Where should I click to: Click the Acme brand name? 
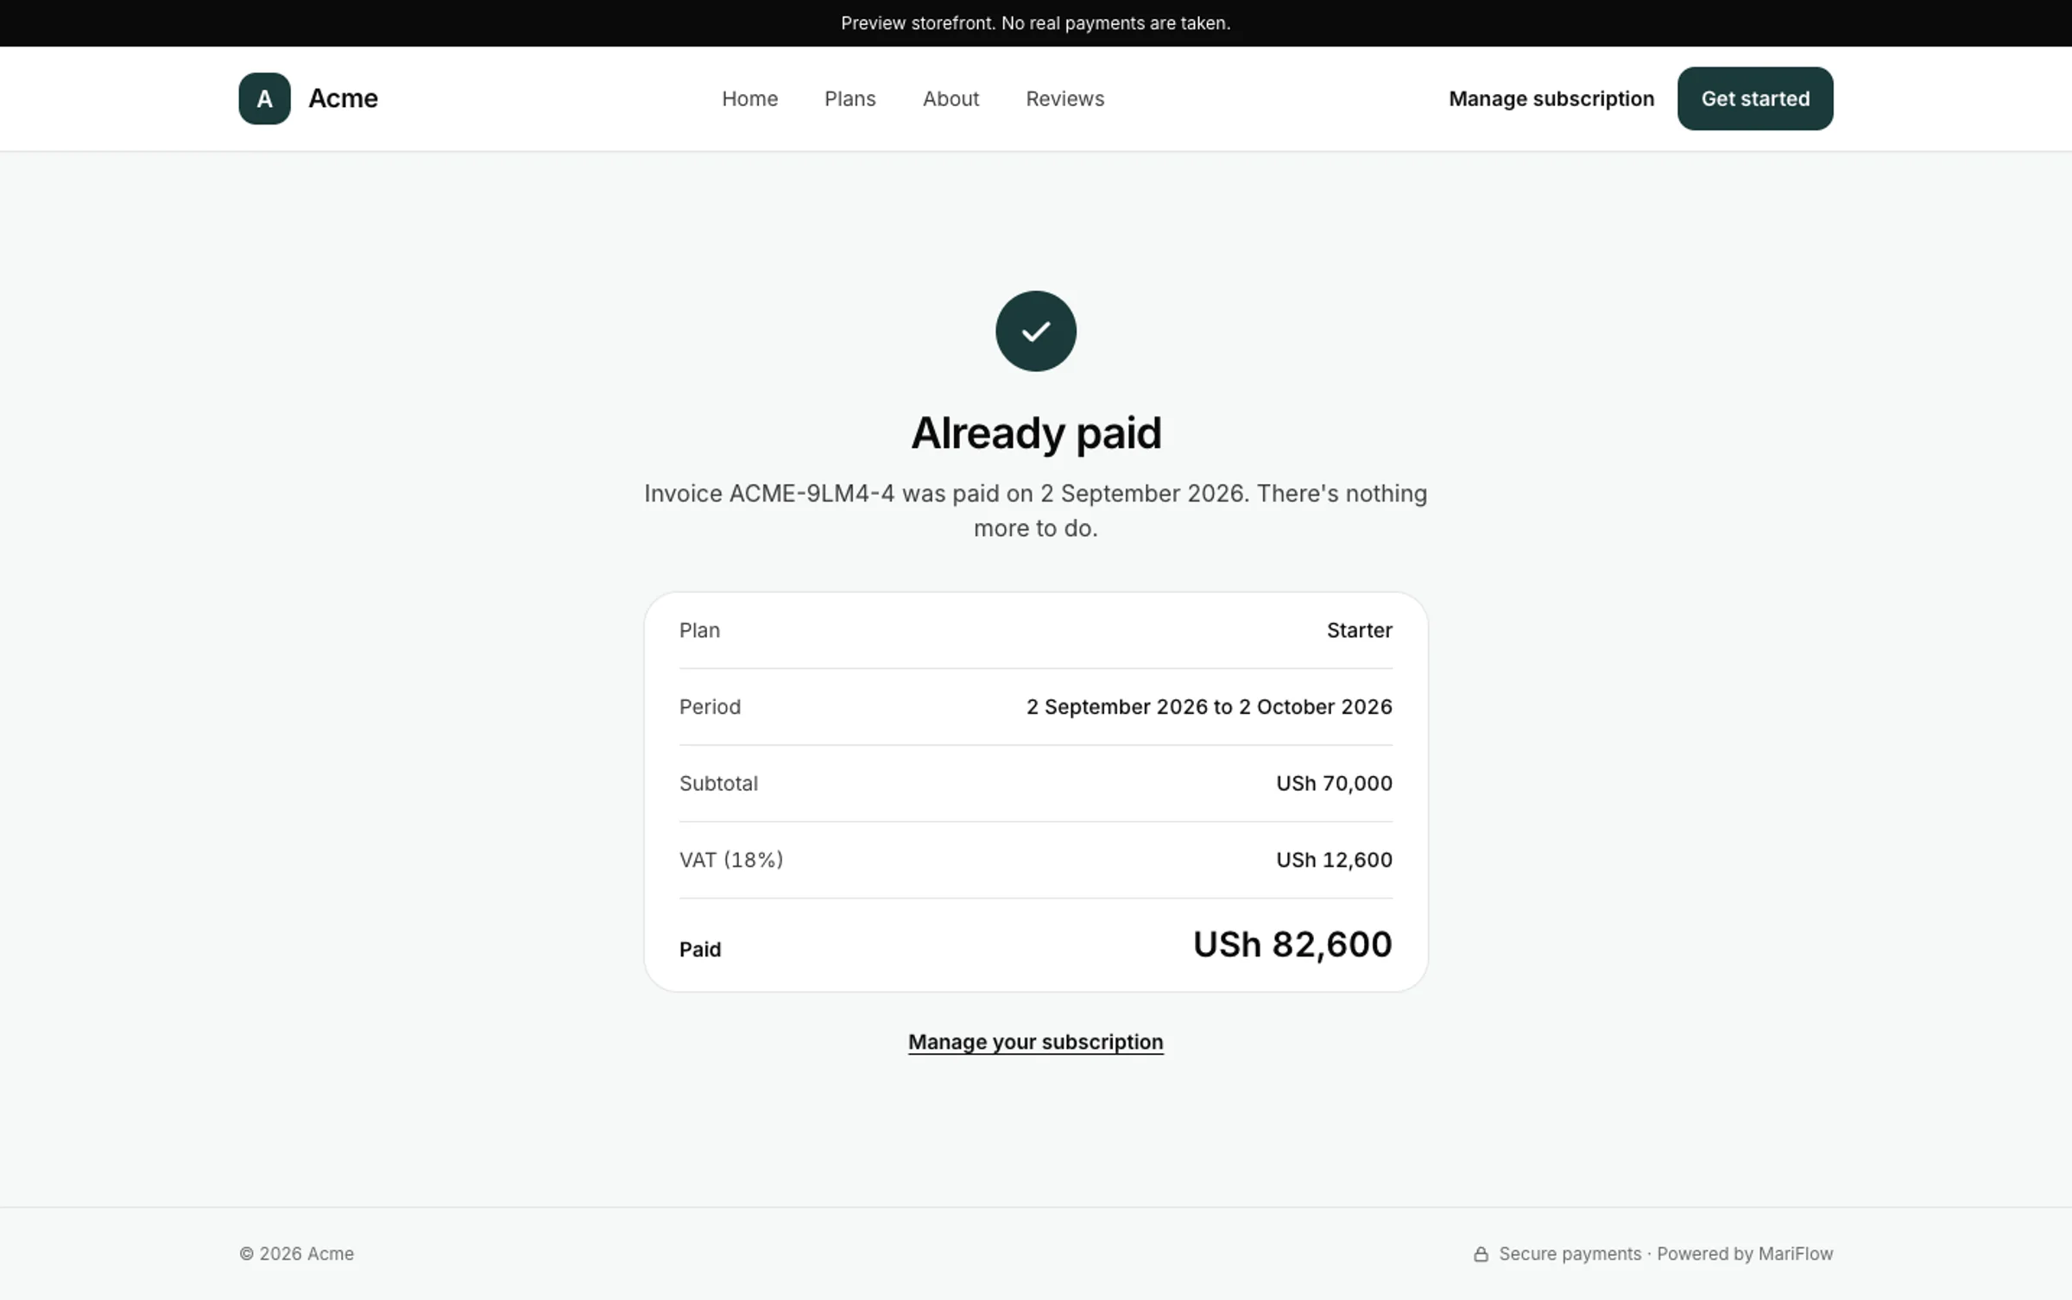click(343, 98)
